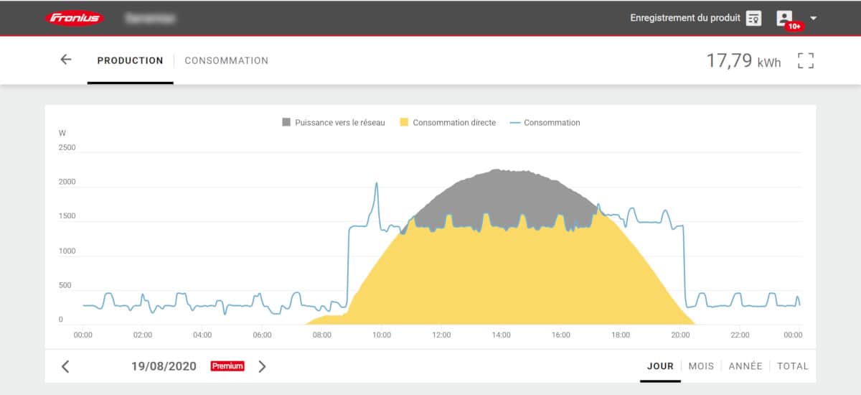Image resolution: width=861 pixels, height=395 pixels.
Task: Show the Année view
Action: pos(745,366)
